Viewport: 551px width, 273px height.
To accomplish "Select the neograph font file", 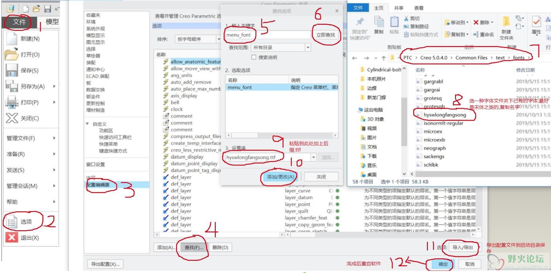I will (434, 148).
